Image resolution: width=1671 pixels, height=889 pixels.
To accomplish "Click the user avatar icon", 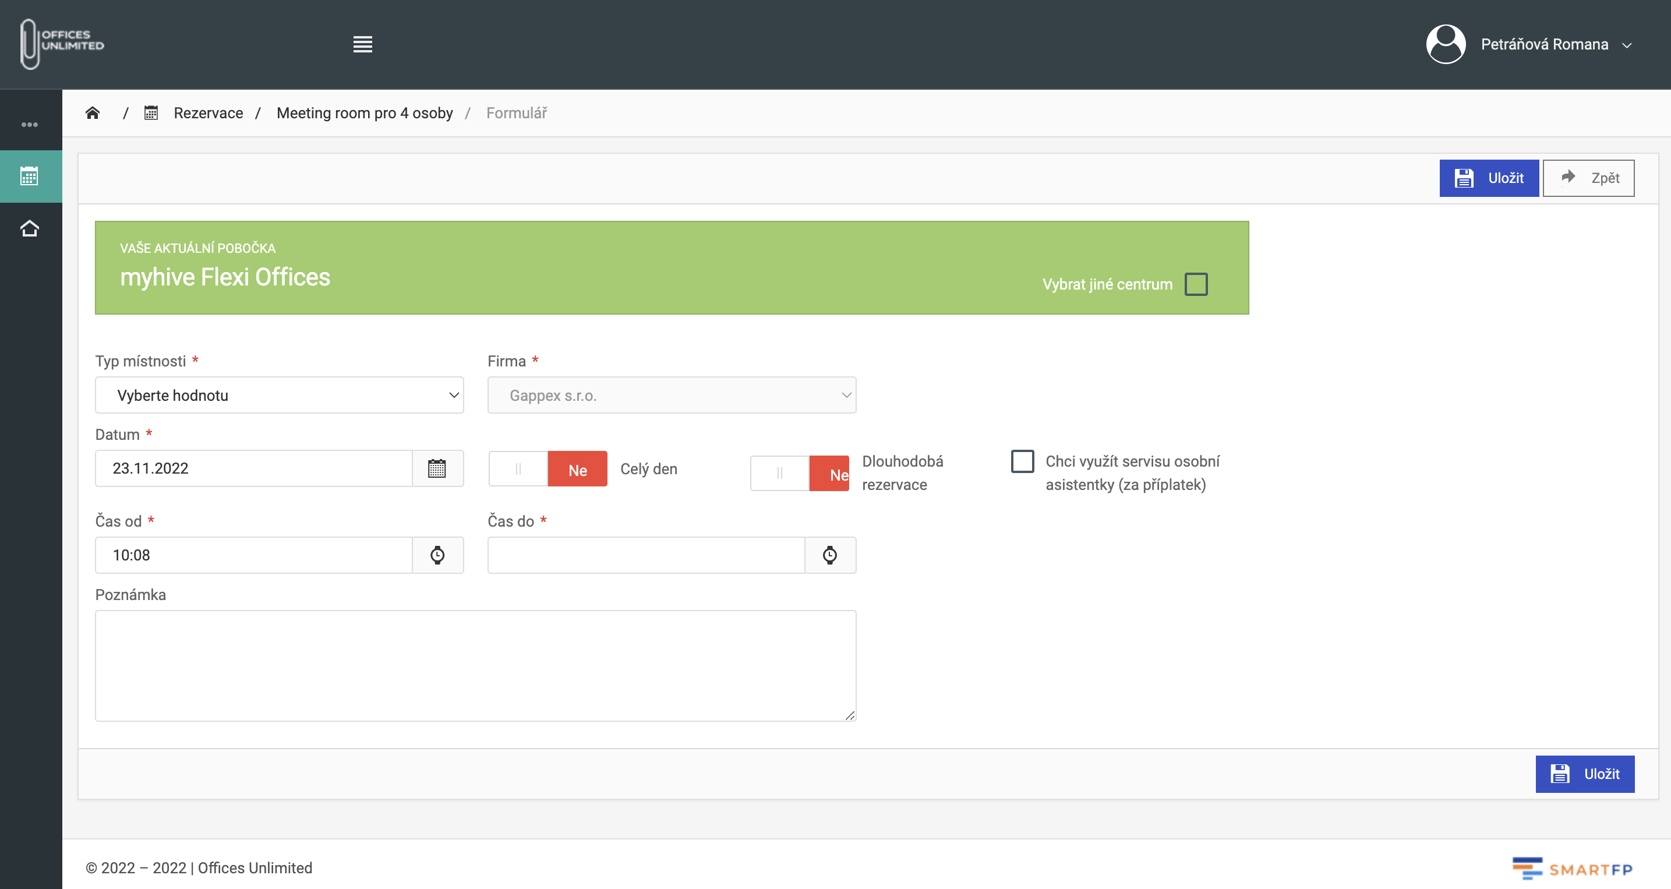I will pyautogui.click(x=1445, y=44).
